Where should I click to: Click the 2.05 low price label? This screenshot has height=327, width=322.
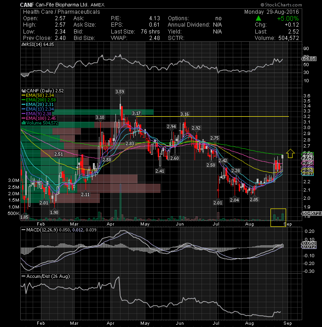pos(254,200)
